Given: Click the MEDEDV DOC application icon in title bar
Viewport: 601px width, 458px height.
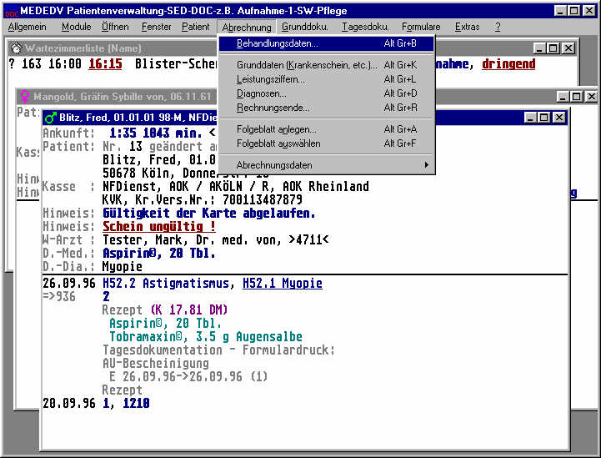Looking at the screenshot, I should pos(12,11).
